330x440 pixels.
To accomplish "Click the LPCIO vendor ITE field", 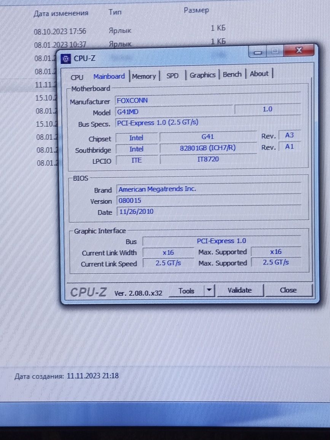I will click(136, 160).
